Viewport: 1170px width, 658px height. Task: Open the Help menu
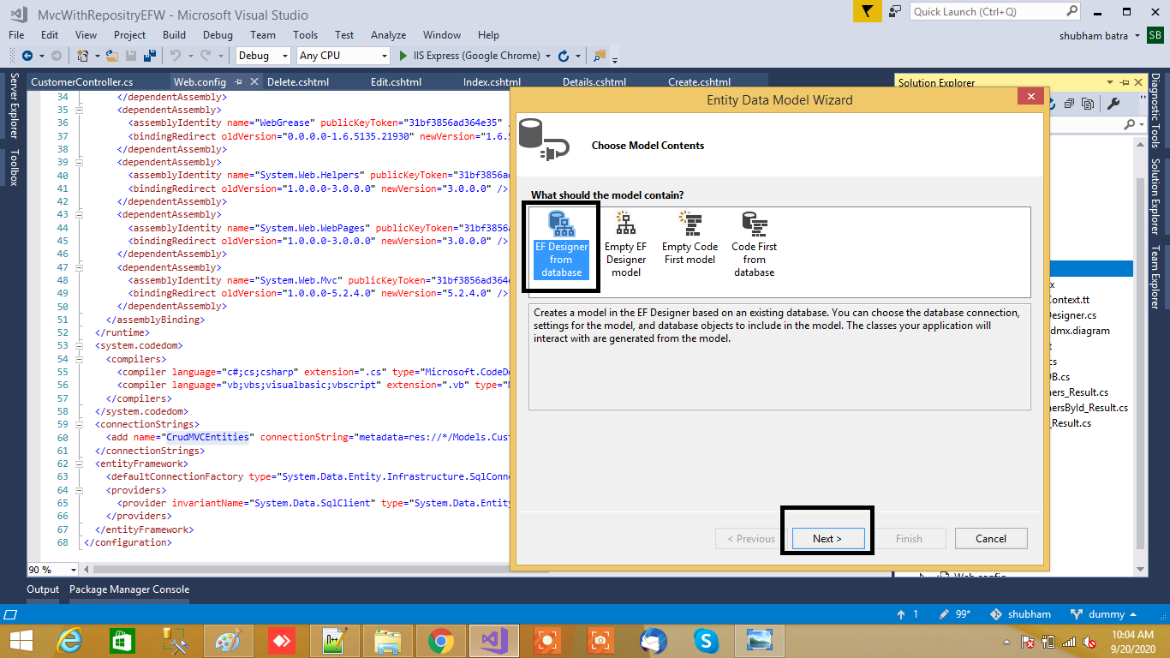[488, 35]
